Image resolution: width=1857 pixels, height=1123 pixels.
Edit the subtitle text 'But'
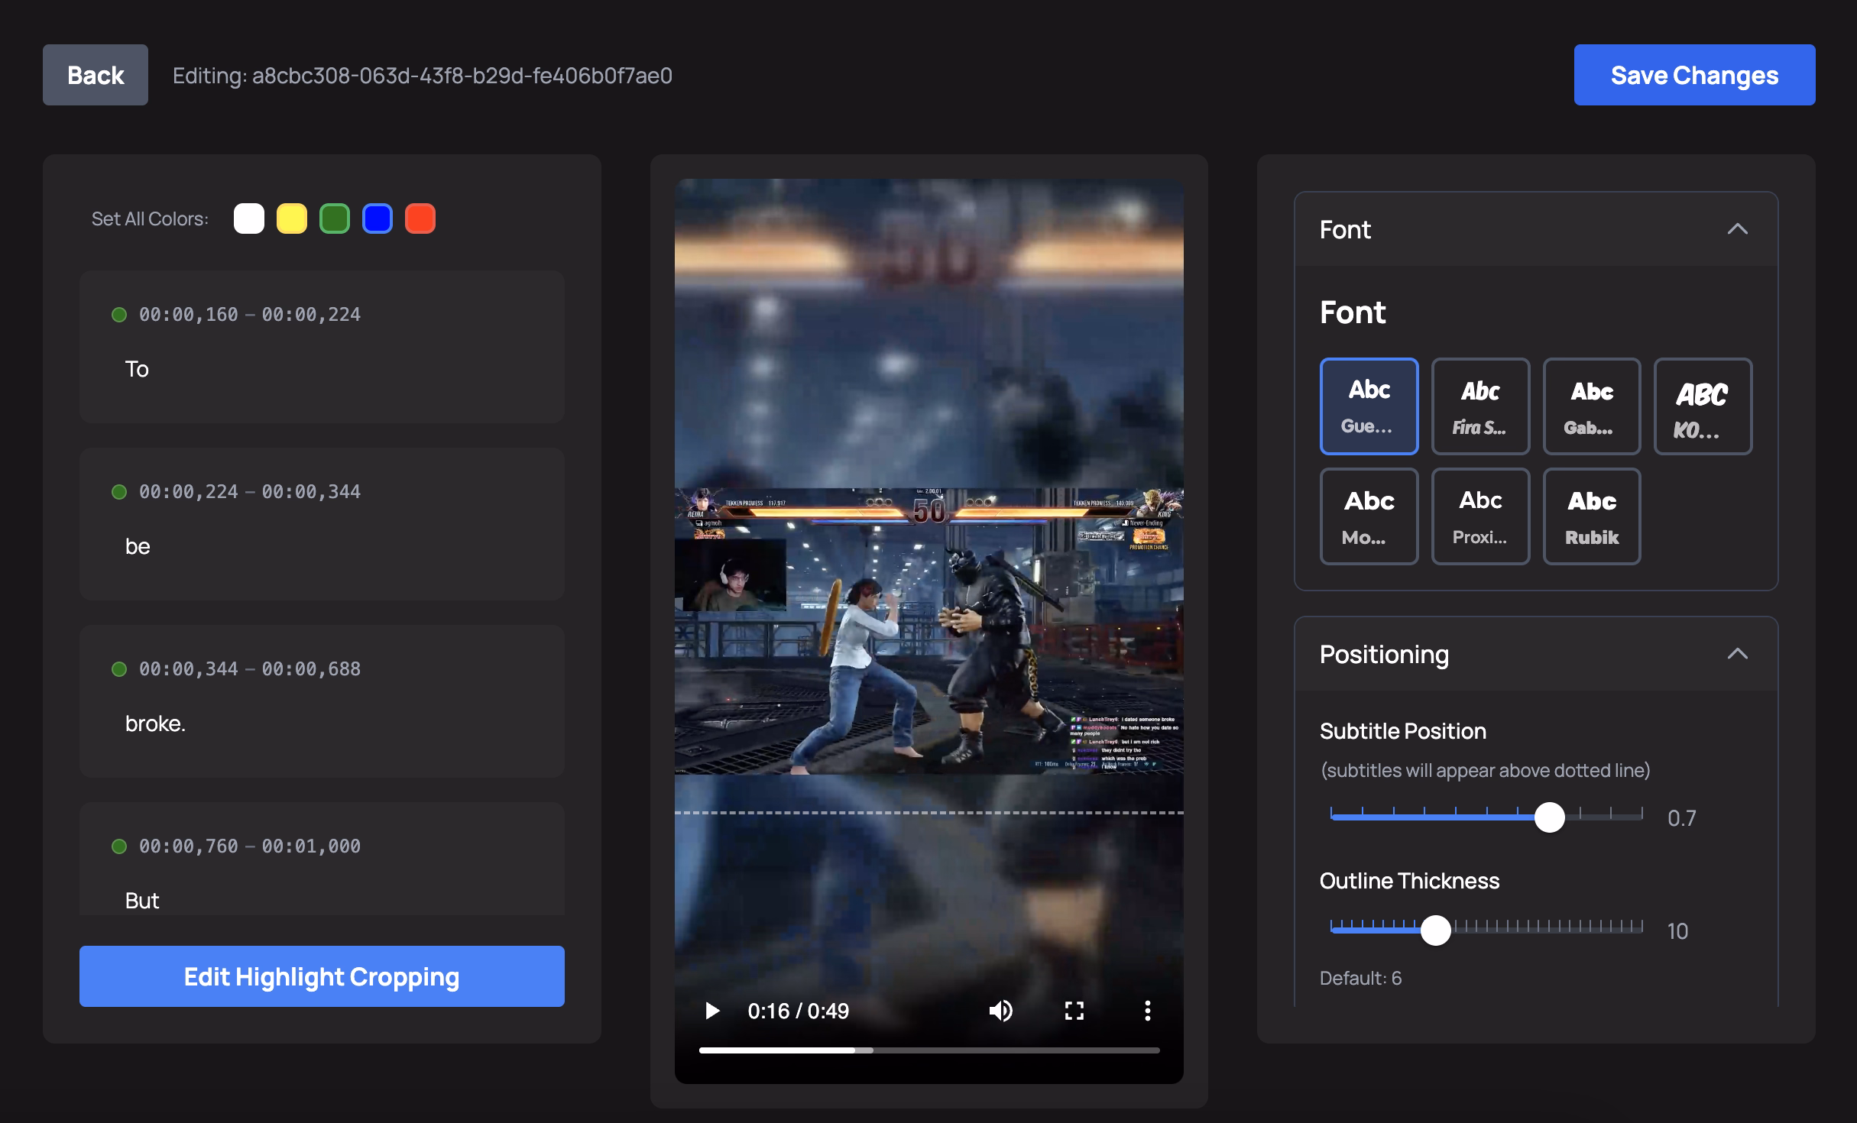click(x=142, y=901)
